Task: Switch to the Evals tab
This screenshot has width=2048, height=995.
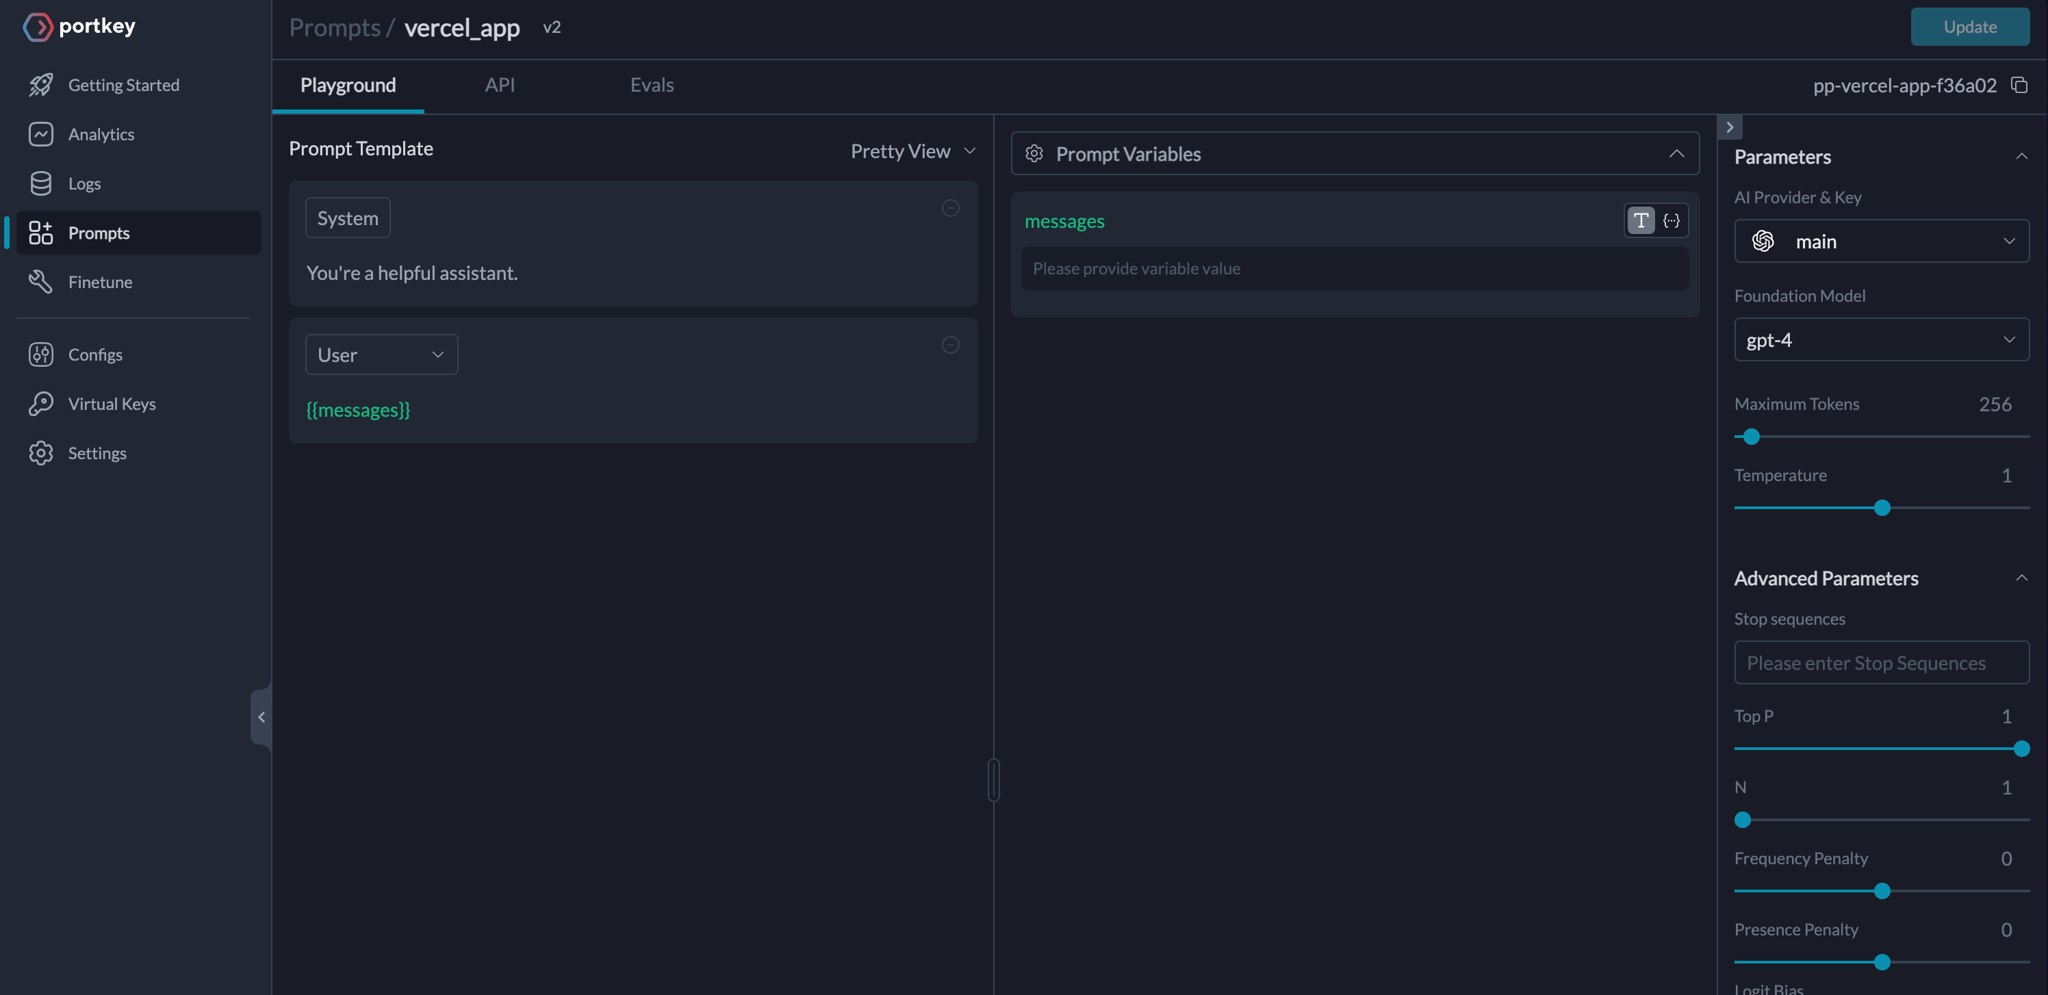Action: tap(651, 85)
